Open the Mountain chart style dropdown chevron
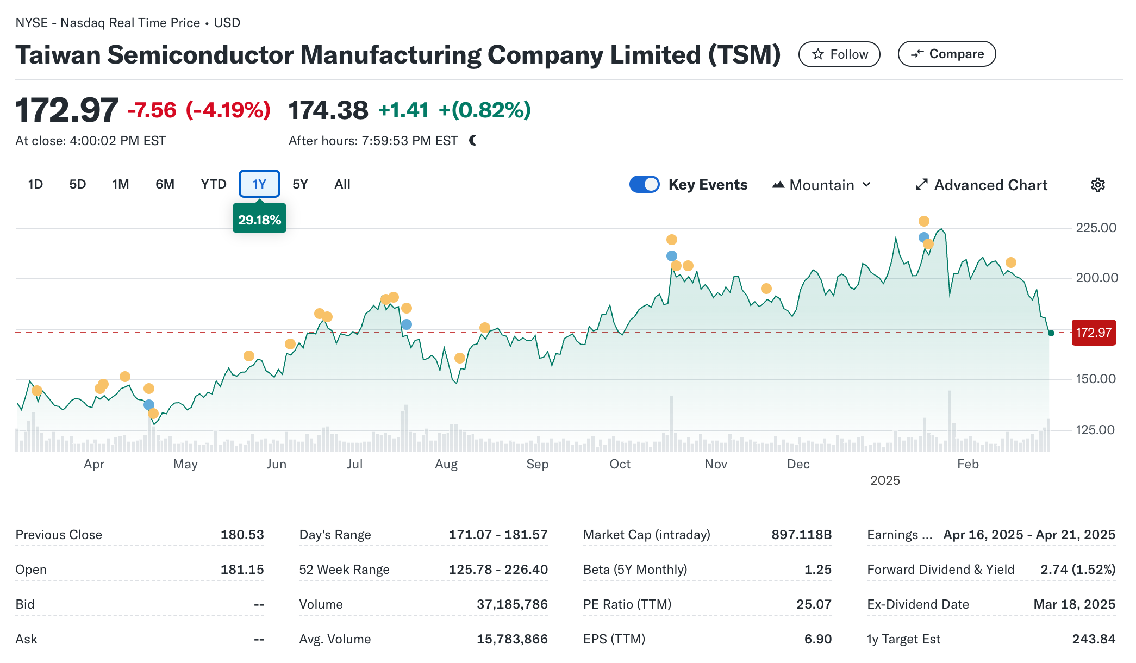The height and width of the screenshot is (663, 1136). pos(866,185)
